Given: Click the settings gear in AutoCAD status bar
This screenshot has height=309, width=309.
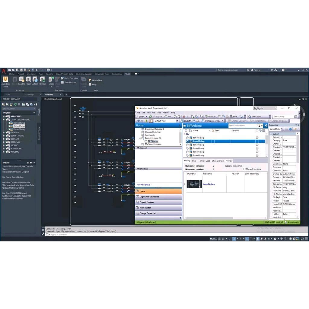Looking at the screenshot, I should [275, 239].
